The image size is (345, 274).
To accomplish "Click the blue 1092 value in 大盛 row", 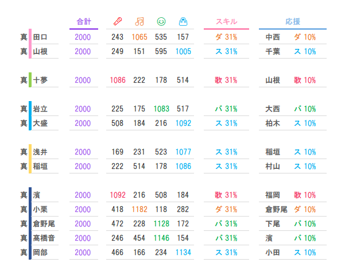I will [x=183, y=123].
